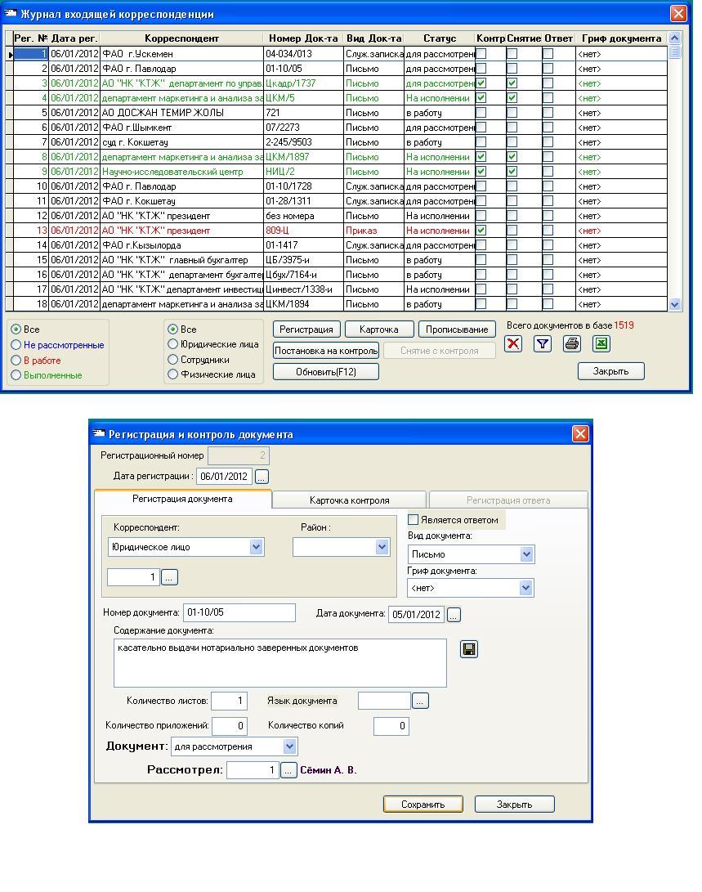
Task: Click the Номер Док-та column header
Action: [303, 38]
